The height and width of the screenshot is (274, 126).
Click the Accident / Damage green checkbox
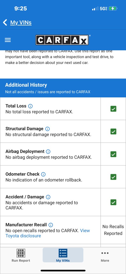coord(113,202)
